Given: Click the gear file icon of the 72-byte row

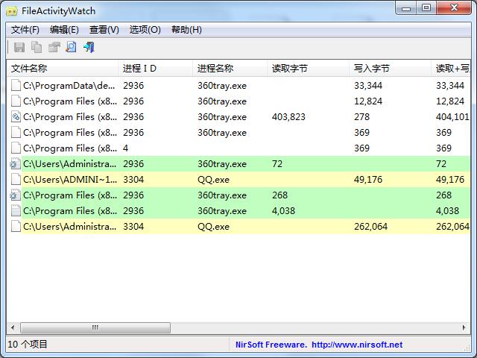Looking at the screenshot, I should point(15,164).
